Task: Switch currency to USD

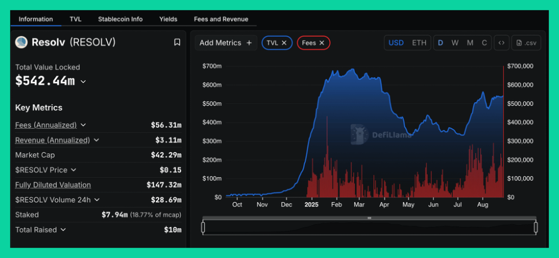Action: tap(396, 43)
